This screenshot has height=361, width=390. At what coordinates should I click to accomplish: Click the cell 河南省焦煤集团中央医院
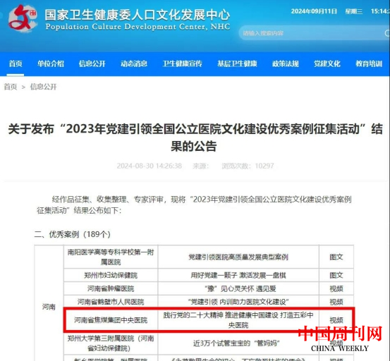point(111,320)
